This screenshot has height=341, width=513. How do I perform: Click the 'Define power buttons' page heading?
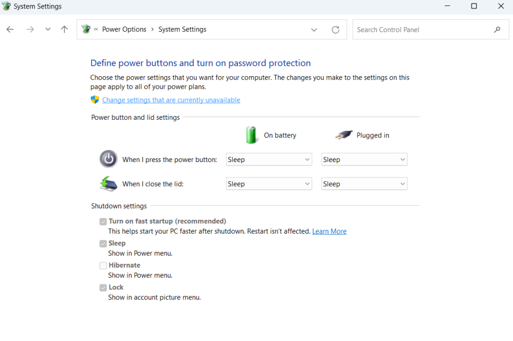pyautogui.click(x=200, y=63)
